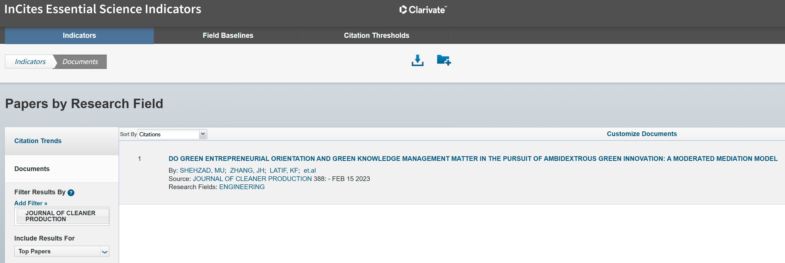Open Customize Documents

coord(642,134)
